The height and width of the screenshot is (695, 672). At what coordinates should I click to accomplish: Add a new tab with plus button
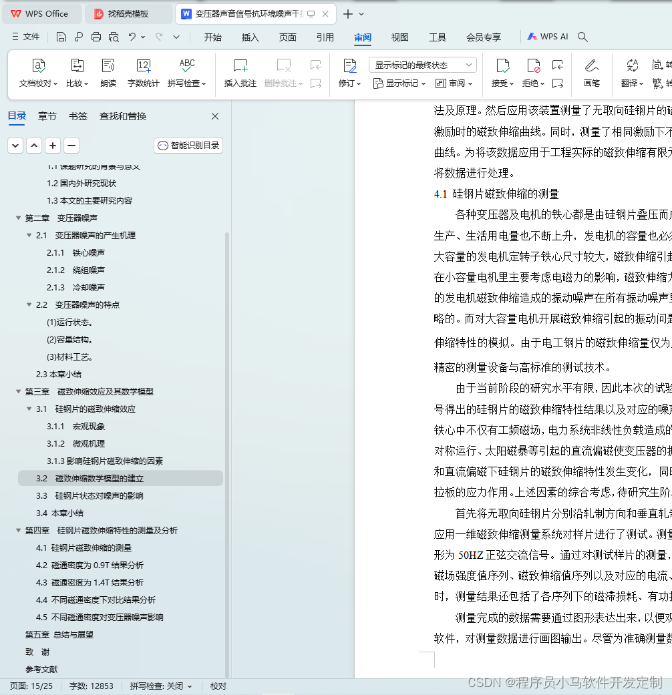point(348,14)
